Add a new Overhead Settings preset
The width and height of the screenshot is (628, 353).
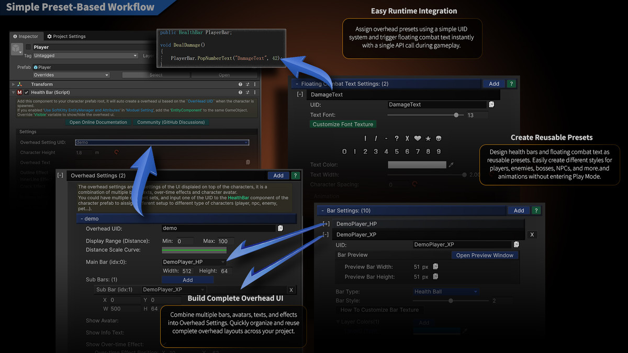click(278, 176)
